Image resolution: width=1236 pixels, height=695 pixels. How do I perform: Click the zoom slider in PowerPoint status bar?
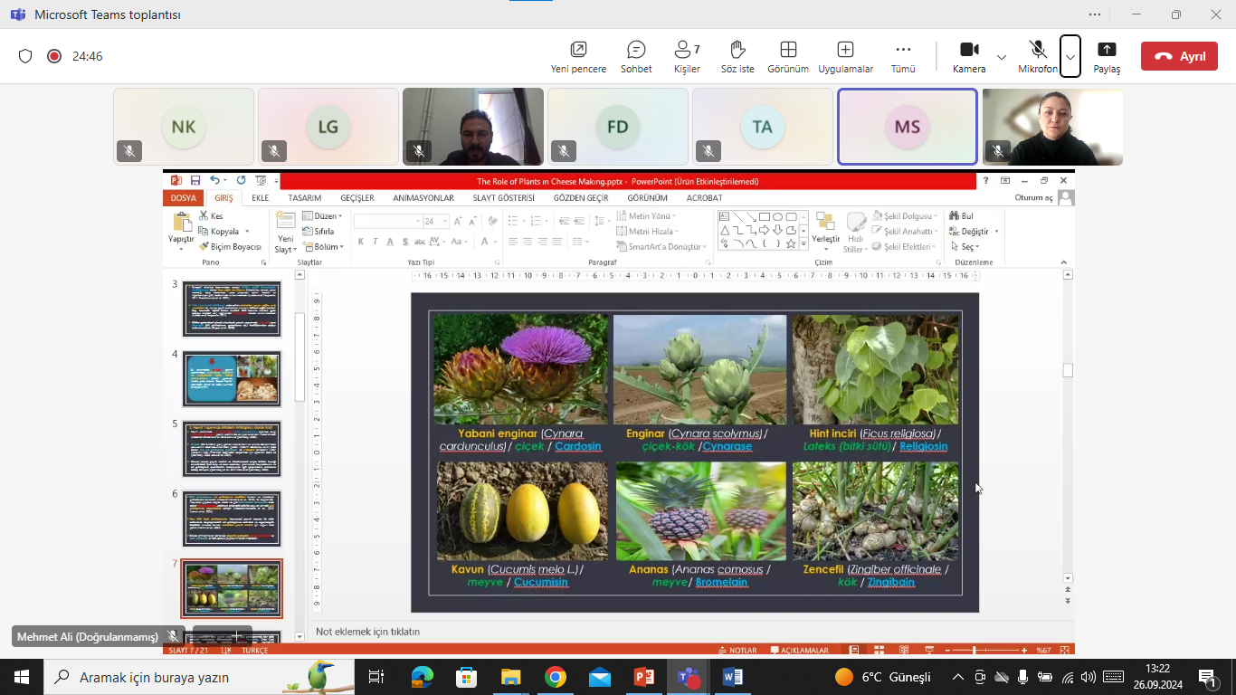pos(975,650)
